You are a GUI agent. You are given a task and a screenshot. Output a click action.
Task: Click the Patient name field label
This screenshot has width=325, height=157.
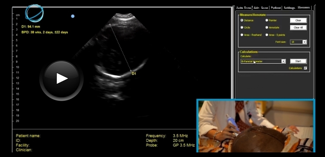(x=28, y=136)
